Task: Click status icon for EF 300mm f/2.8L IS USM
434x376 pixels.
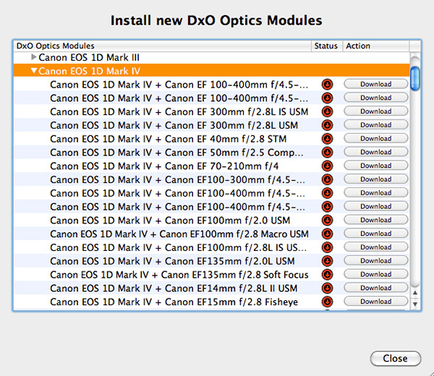Action: pos(327,111)
